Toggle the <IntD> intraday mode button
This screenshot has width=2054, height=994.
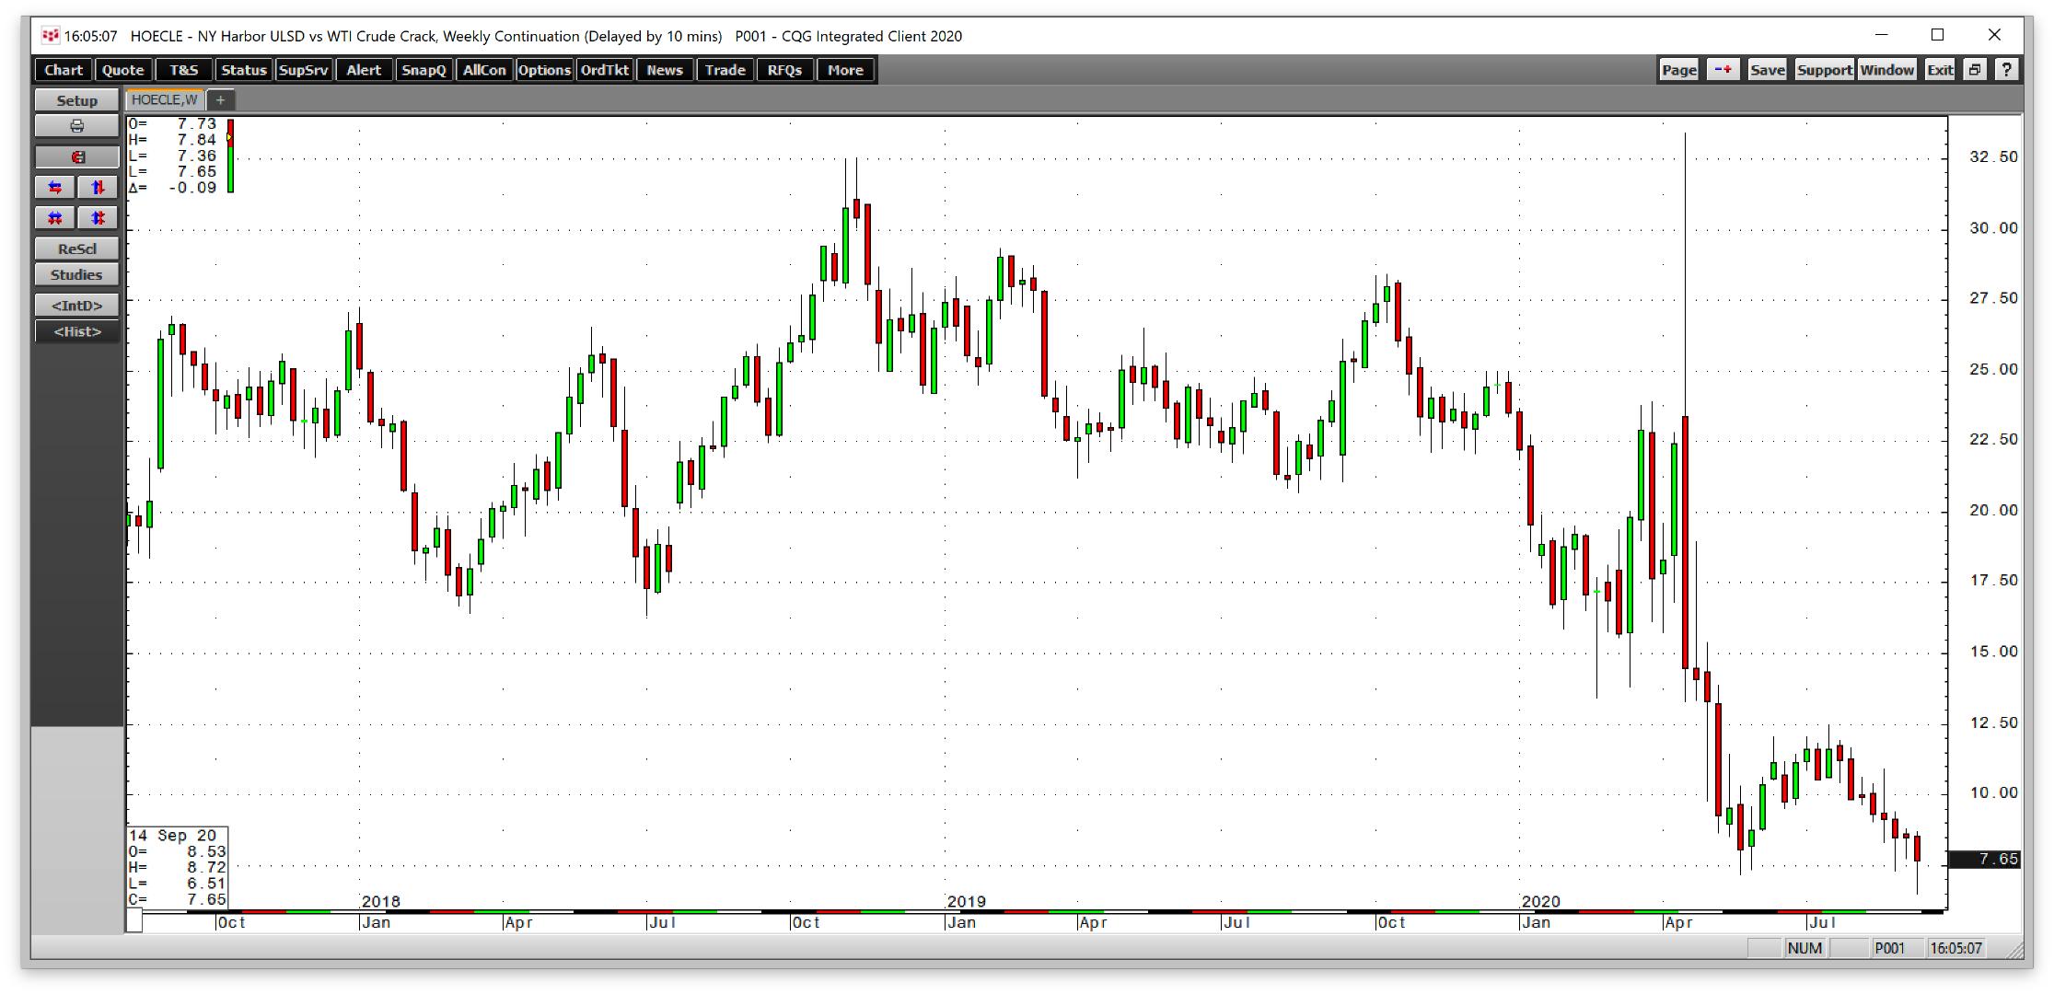(76, 305)
